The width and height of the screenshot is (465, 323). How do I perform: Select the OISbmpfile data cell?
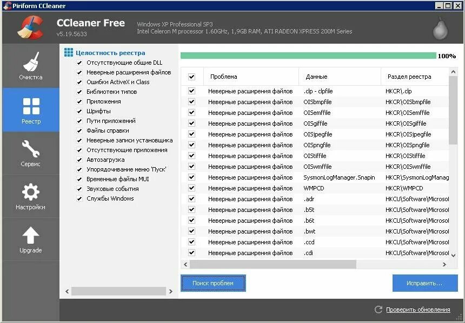point(317,102)
